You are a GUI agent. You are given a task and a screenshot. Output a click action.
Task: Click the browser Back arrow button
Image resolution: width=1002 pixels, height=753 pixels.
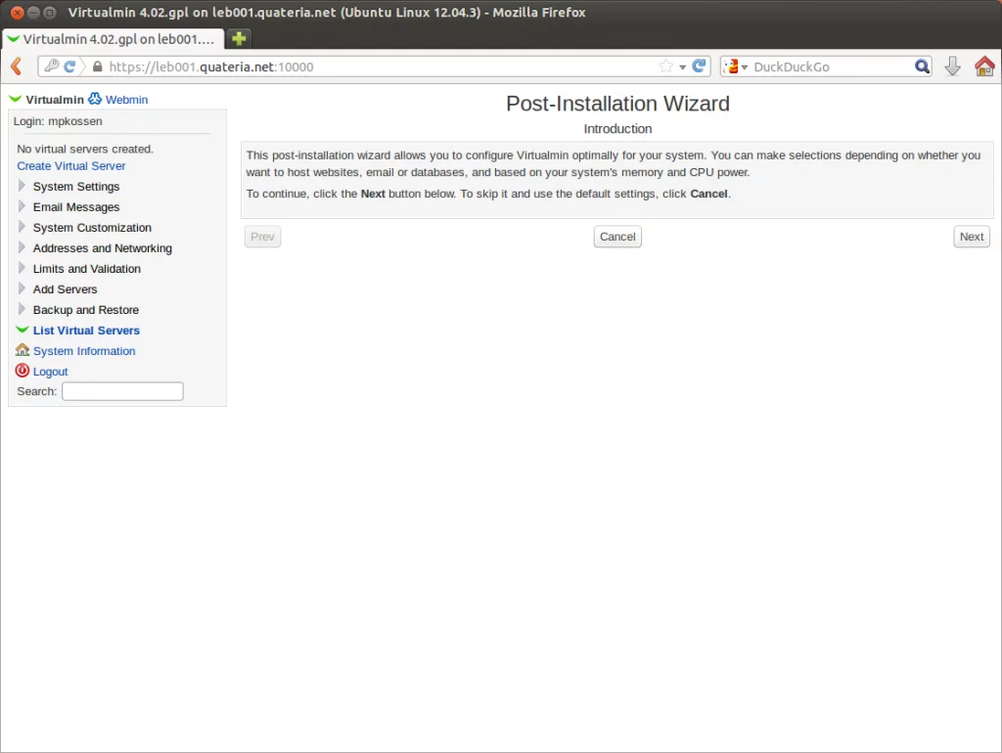click(x=17, y=66)
